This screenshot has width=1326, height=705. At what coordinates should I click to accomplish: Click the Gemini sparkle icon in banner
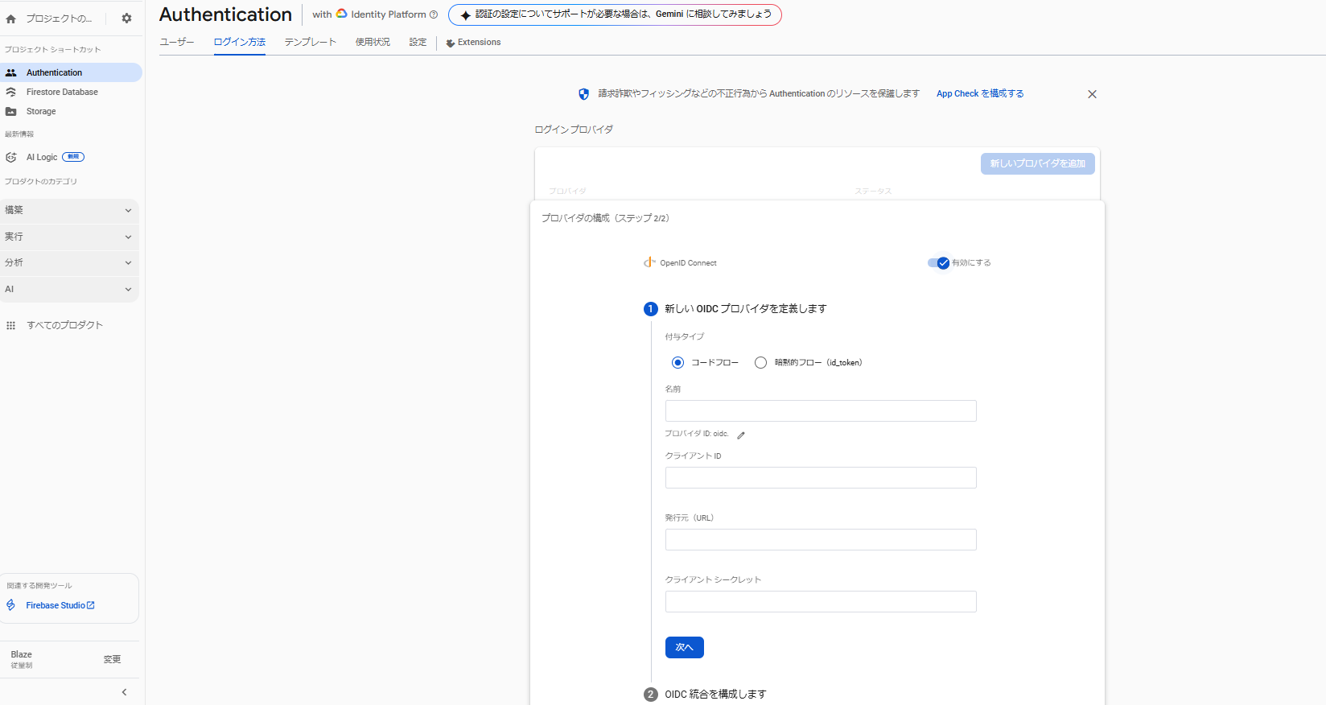point(465,15)
